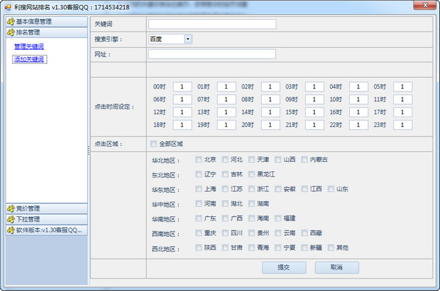The image size is (440, 291).
Task: Click the 10时 click count field
Action: pos(359,100)
